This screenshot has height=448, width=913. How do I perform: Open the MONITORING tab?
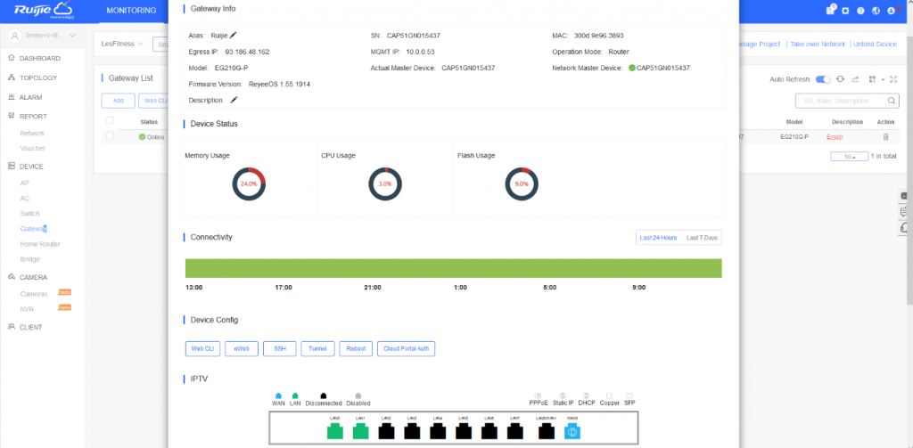pos(131,11)
